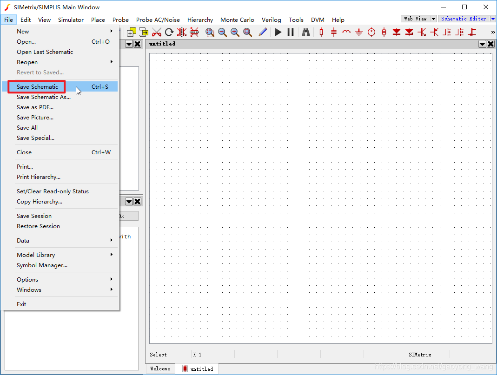Select the Close menu entry
Image resolution: width=497 pixels, height=375 pixels.
(60, 152)
